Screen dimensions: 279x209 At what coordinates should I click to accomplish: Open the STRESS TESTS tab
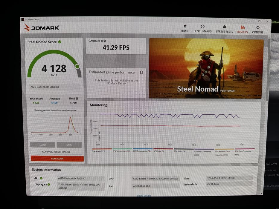pos(224,29)
